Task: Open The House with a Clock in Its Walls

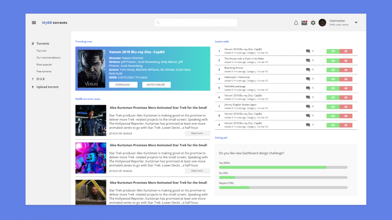Action: pyautogui.click(x=244, y=59)
